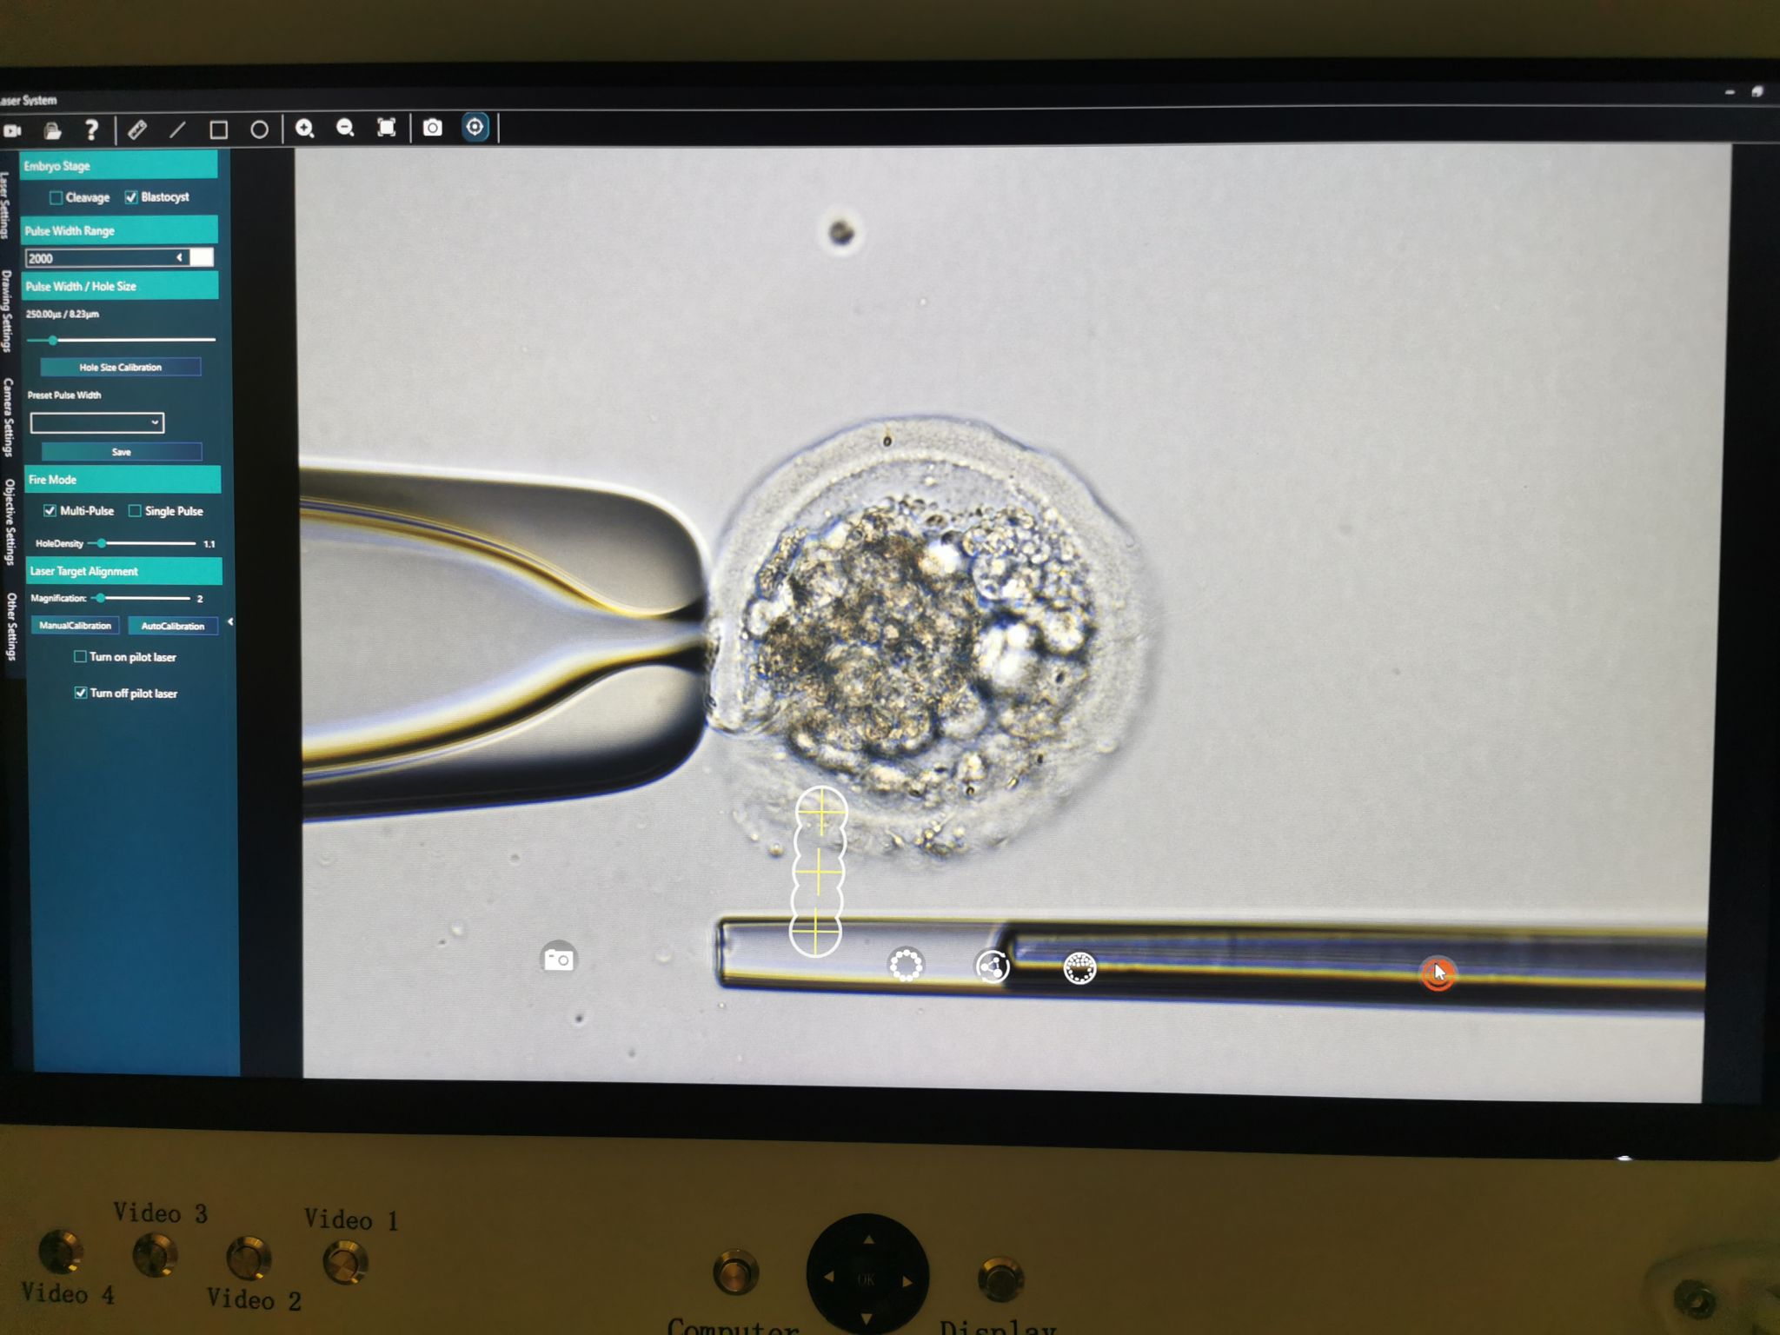Select the ruler measurement tool

point(136,130)
